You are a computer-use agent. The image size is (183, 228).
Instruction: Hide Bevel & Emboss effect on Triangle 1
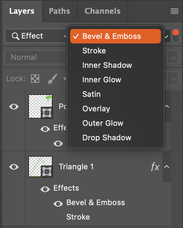pyautogui.click(x=58, y=204)
